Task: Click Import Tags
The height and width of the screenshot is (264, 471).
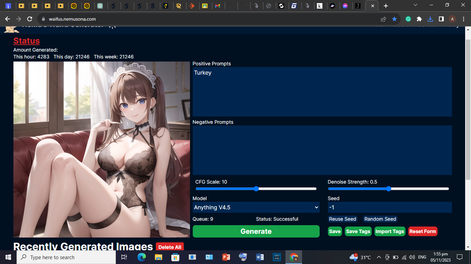Action: pos(390,231)
